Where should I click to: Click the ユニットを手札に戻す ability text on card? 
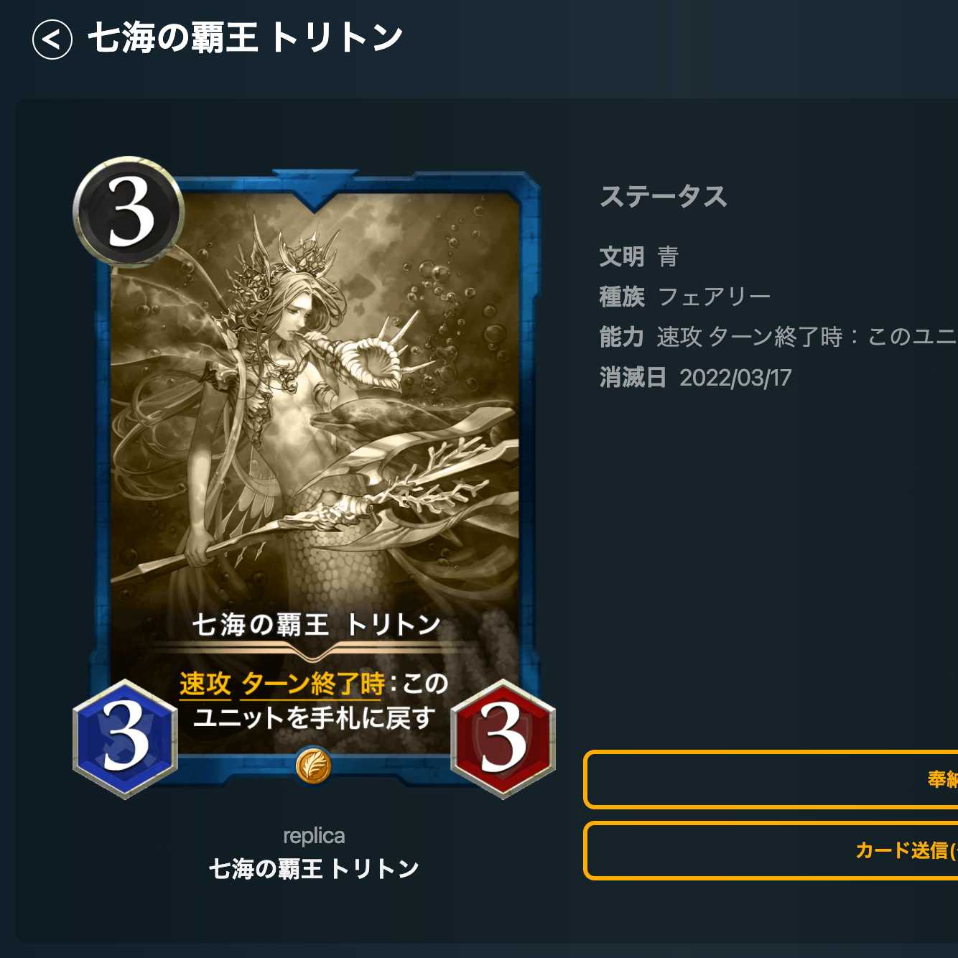[x=315, y=718]
